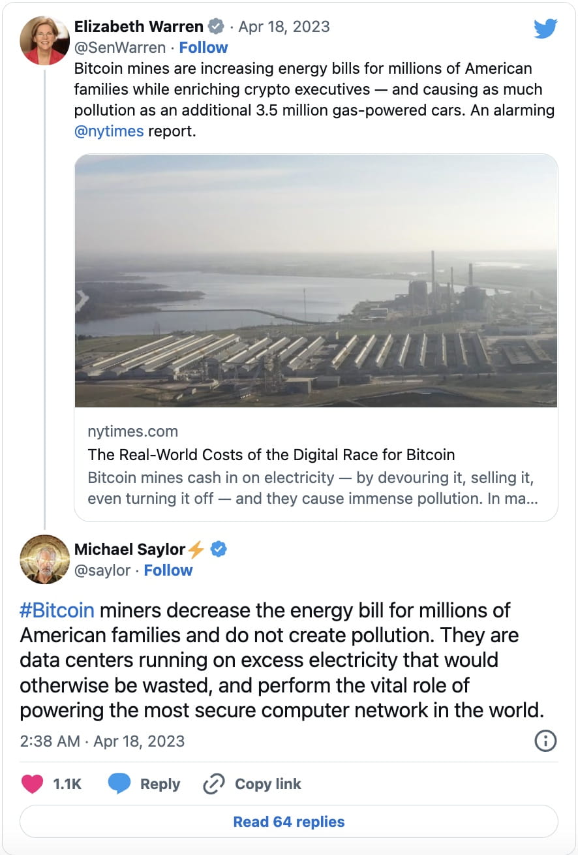Image resolution: width=578 pixels, height=855 pixels.
Task: Open the tweet info circle icon
Action: (x=545, y=741)
